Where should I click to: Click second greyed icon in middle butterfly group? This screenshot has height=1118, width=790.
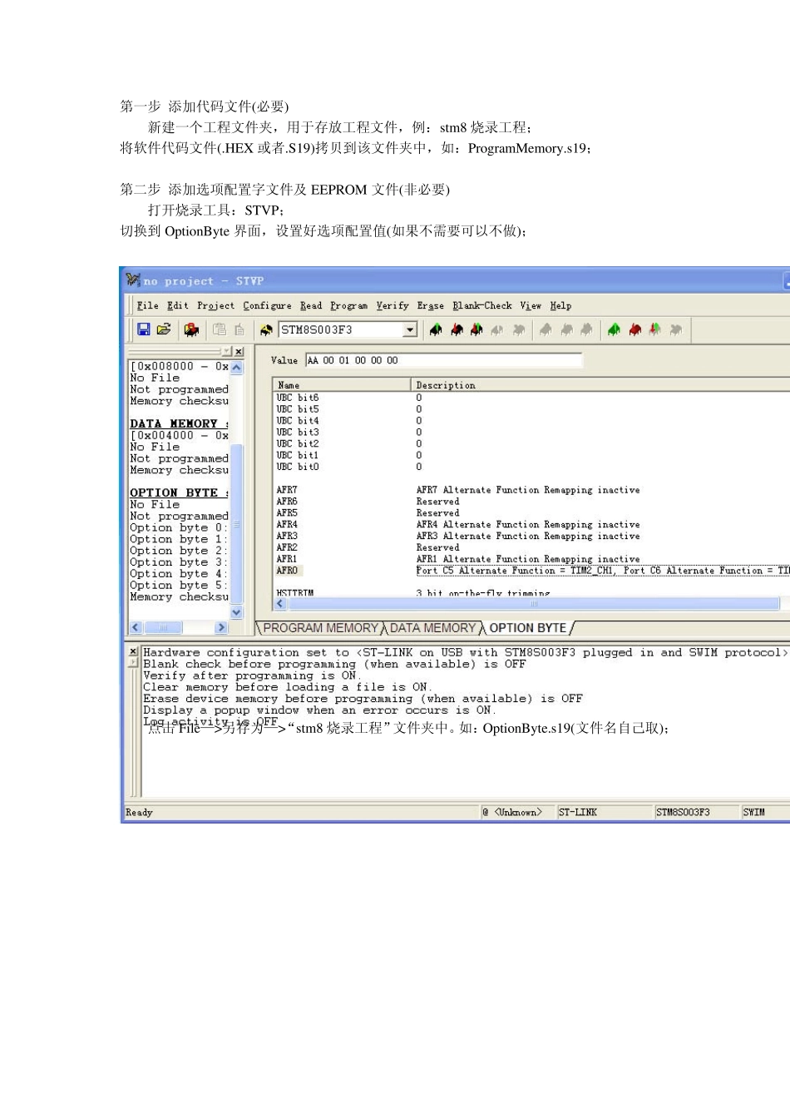coord(566,329)
